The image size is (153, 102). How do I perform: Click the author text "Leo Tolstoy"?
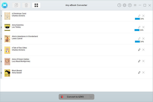pos(16,27)
